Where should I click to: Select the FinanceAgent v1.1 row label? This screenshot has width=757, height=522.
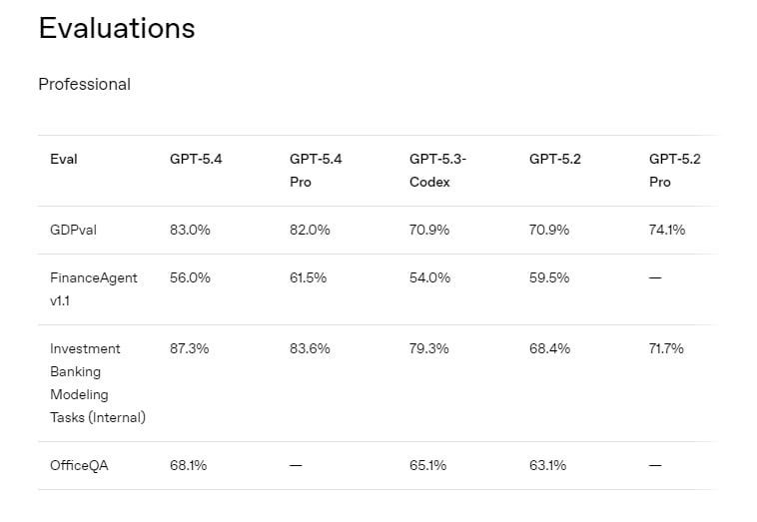[94, 288]
